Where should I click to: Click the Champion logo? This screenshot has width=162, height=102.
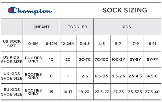(30, 11)
